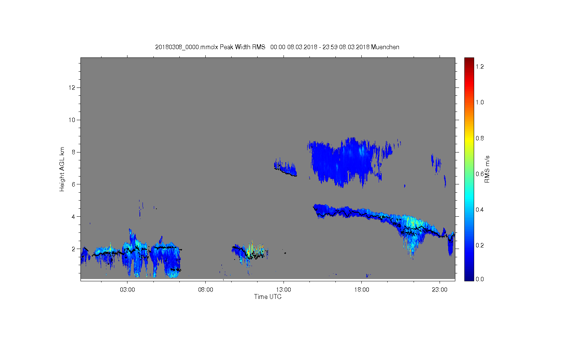Click the colorbar value '0.0'
Image resolution: width=564 pixels, height=338 pixels.
click(480, 279)
